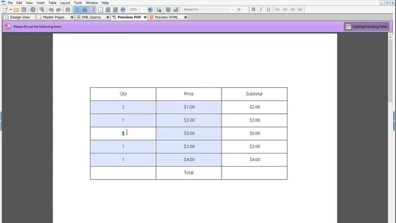This screenshot has width=396, height=223.
Task: Justify the text alignment
Action: [x=299, y=10]
